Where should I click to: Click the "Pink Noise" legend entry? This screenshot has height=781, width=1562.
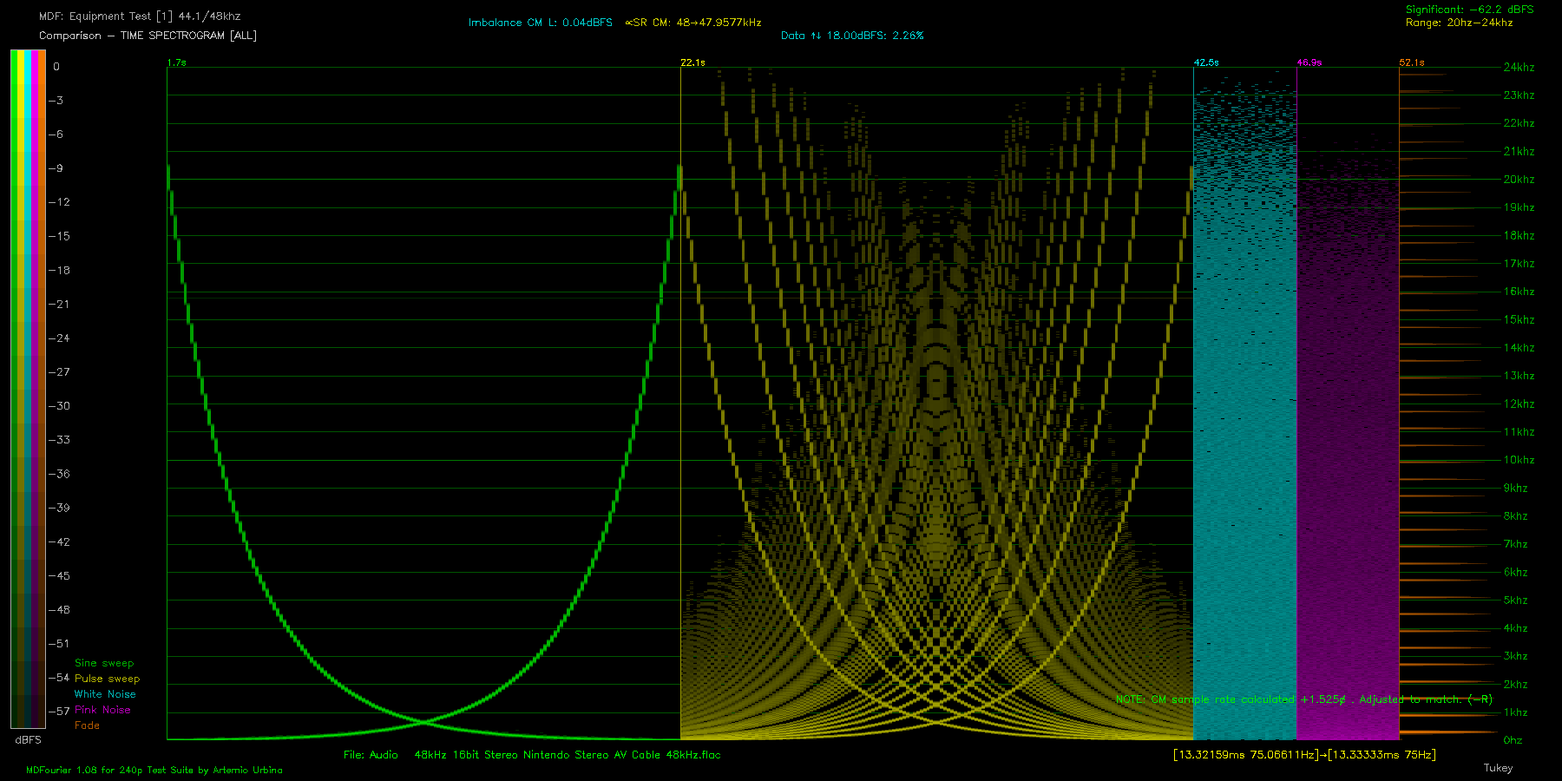[x=102, y=710]
